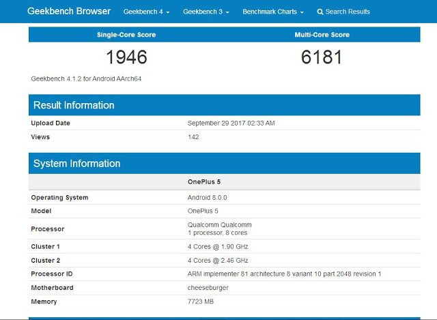Select the views count 142

pyautogui.click(x=193, y=137)
